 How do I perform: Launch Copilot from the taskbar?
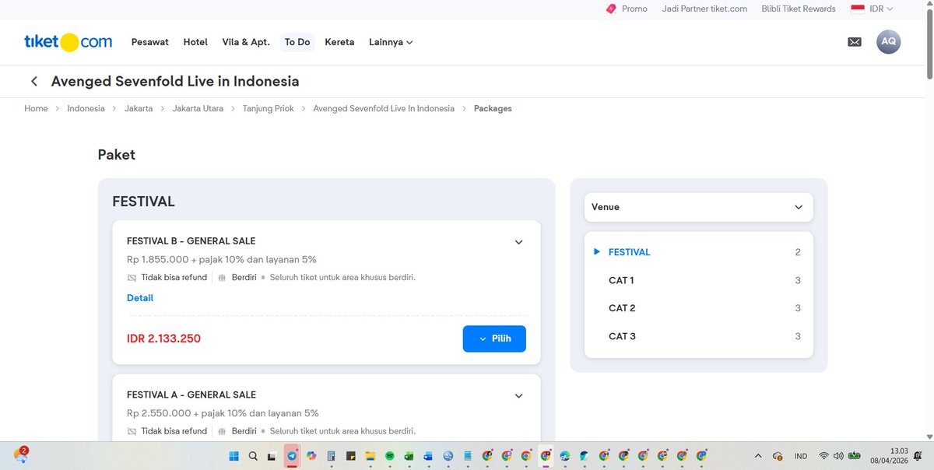[x=311, y=456]
